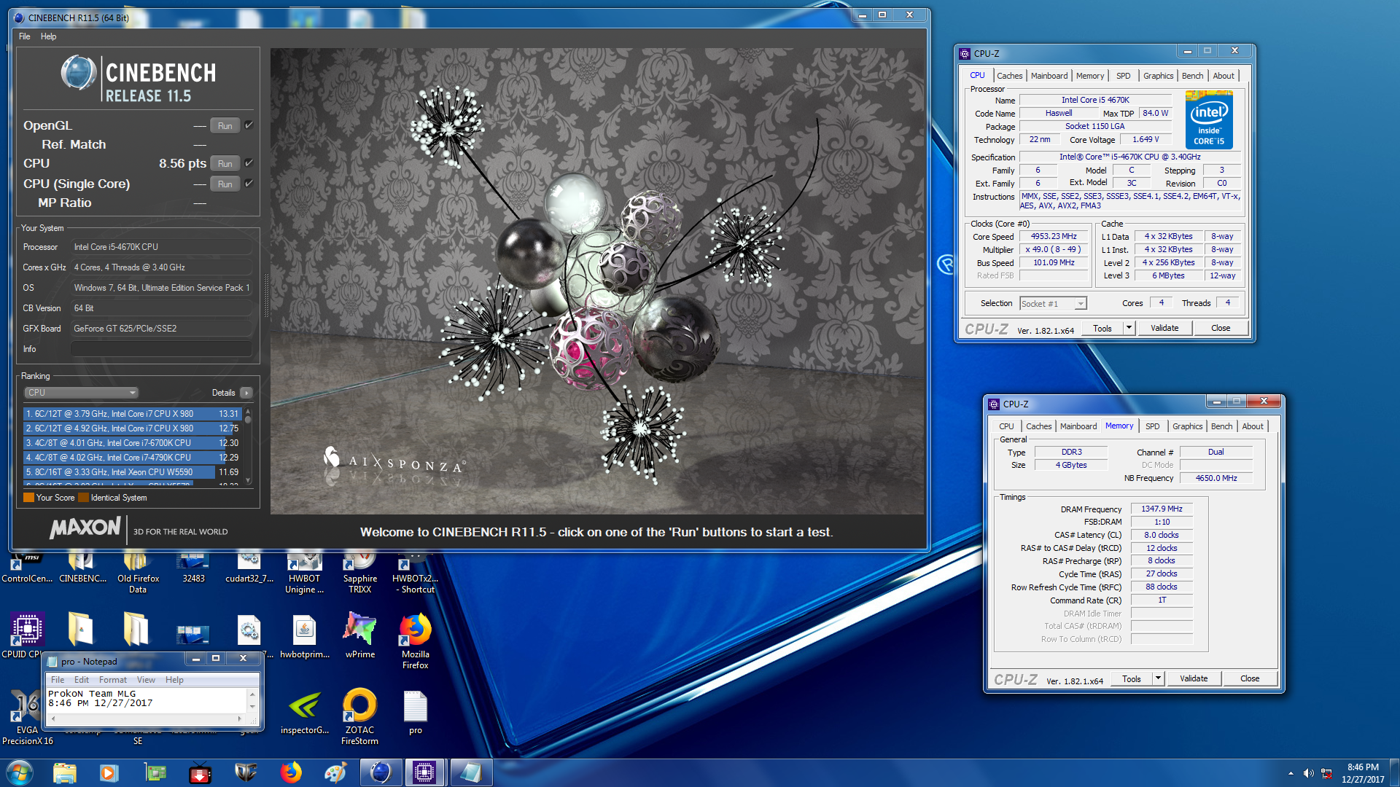Open hwbotprime Java file icon
The image size is (1400, 787).
pyautogui.click(x=304, y=635)
